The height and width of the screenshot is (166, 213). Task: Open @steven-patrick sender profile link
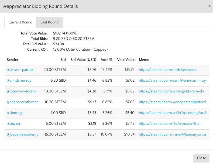tap(20, 70)
